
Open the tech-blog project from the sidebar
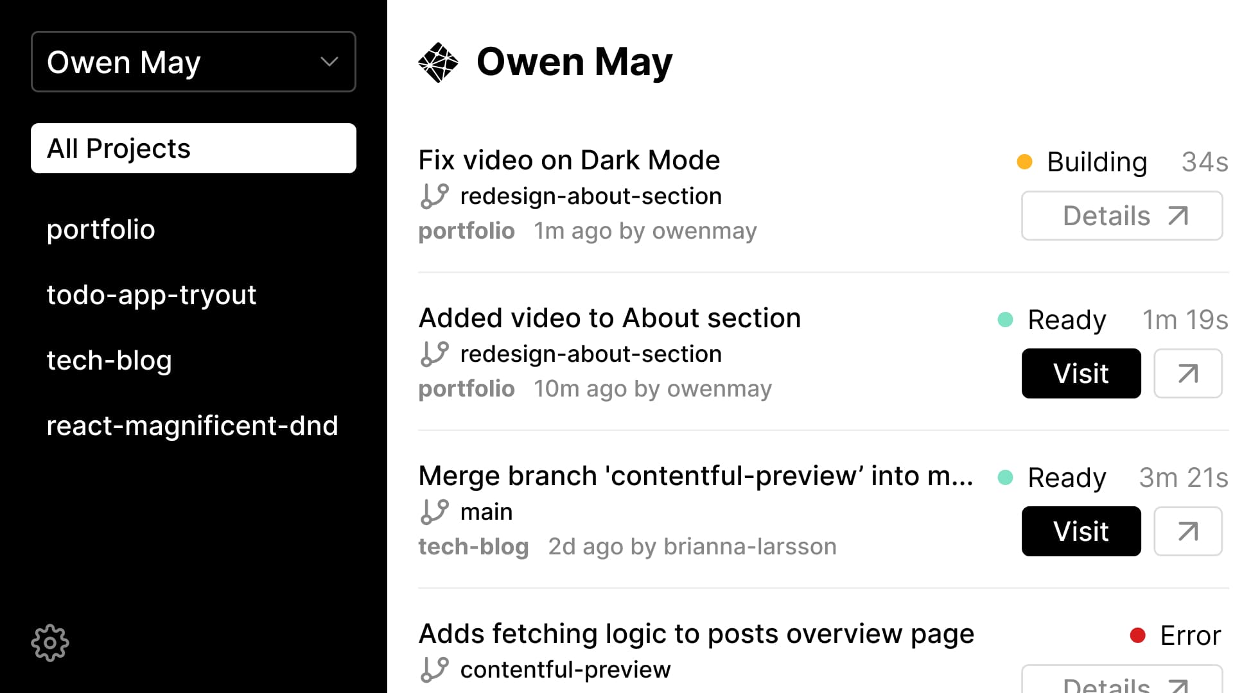point(109,361)
